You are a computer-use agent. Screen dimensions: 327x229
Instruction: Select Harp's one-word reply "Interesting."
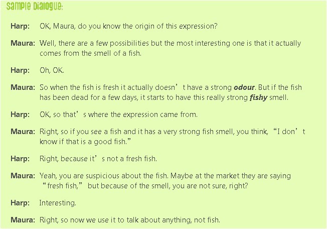(x=58, y=203)
